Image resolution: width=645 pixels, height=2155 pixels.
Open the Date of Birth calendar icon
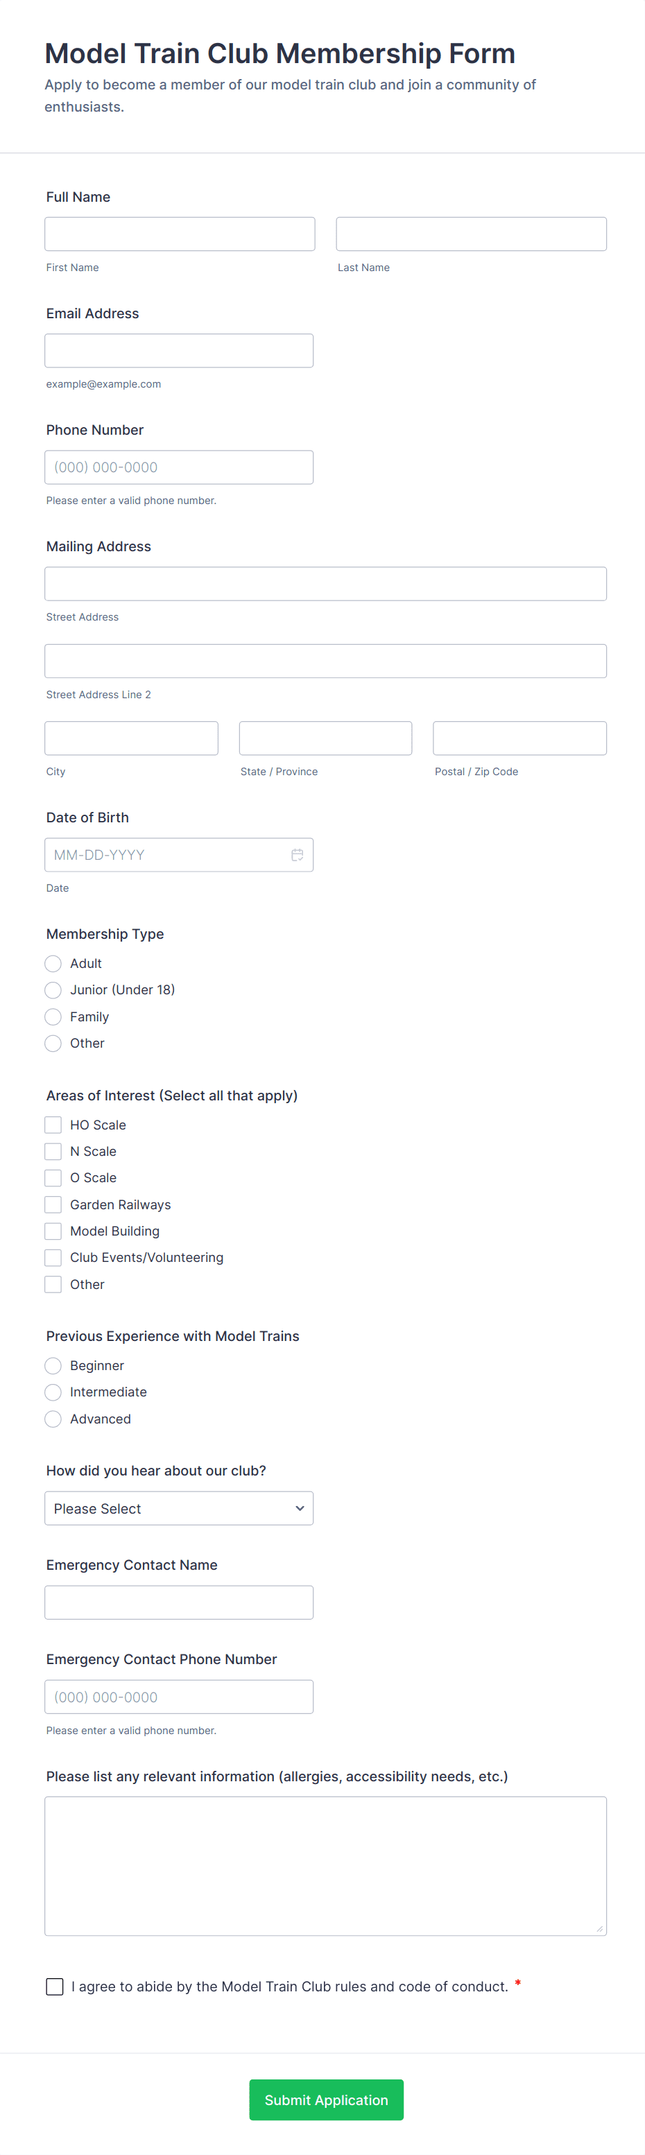297,854
